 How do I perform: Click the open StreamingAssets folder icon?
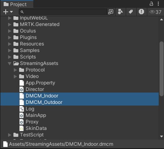[16, 63]
